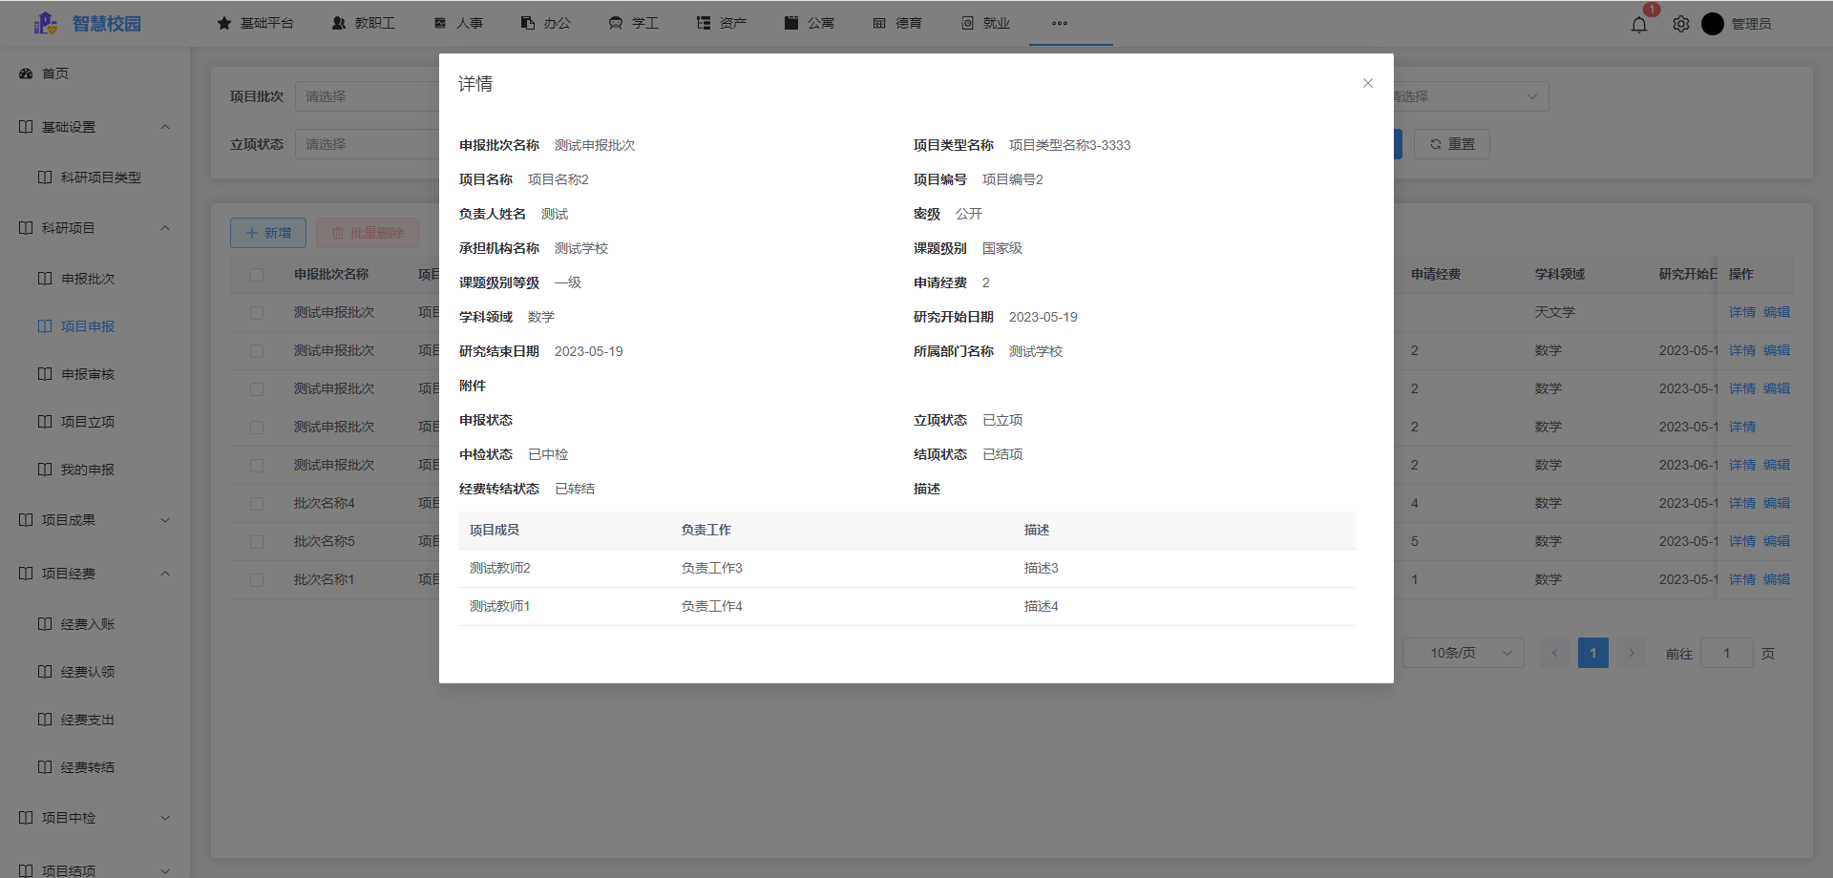Check the first 测试申报批次 row checkbox
The image size is (1833, 878).
pyautogui.click(x=256, y=312)
